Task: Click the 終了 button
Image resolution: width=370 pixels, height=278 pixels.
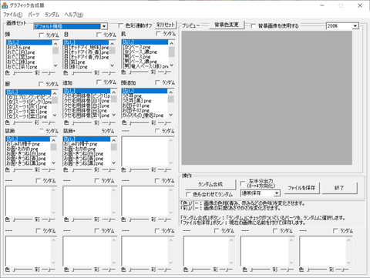Action: coord(339,188)
